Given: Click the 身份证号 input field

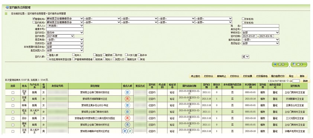Looking at the screenshot, I should (x=261, y=29).
